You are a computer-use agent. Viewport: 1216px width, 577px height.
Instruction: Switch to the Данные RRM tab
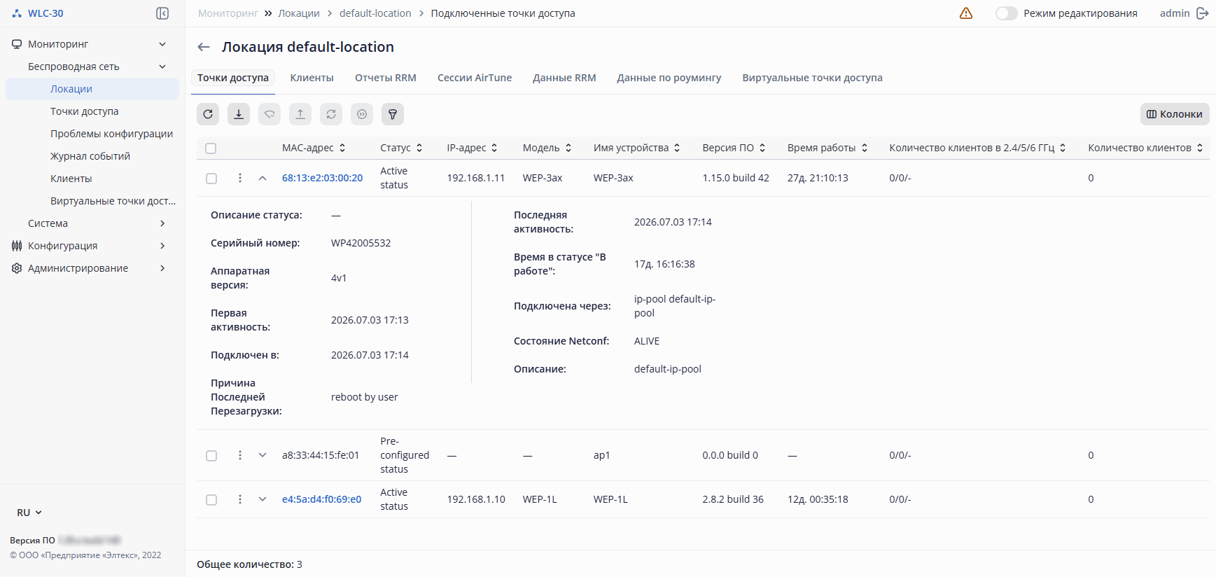coord(564,78)
